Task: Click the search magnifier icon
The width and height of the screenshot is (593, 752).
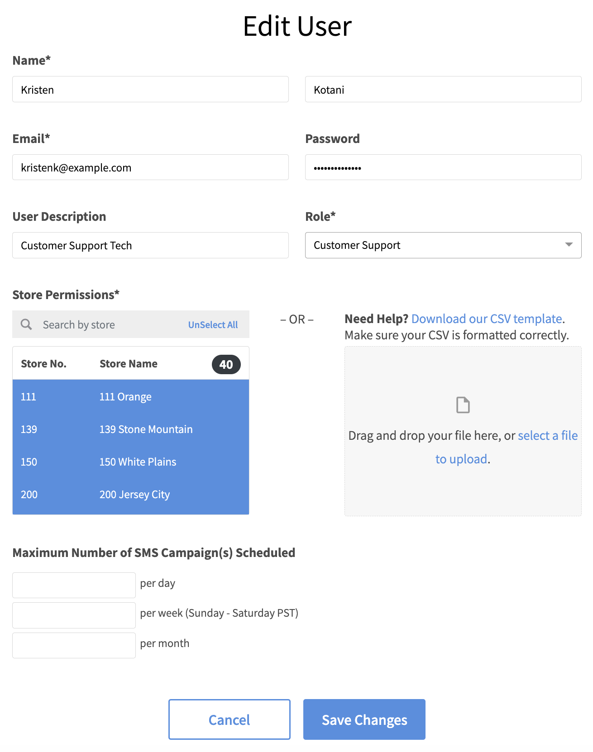Action: 26,324
